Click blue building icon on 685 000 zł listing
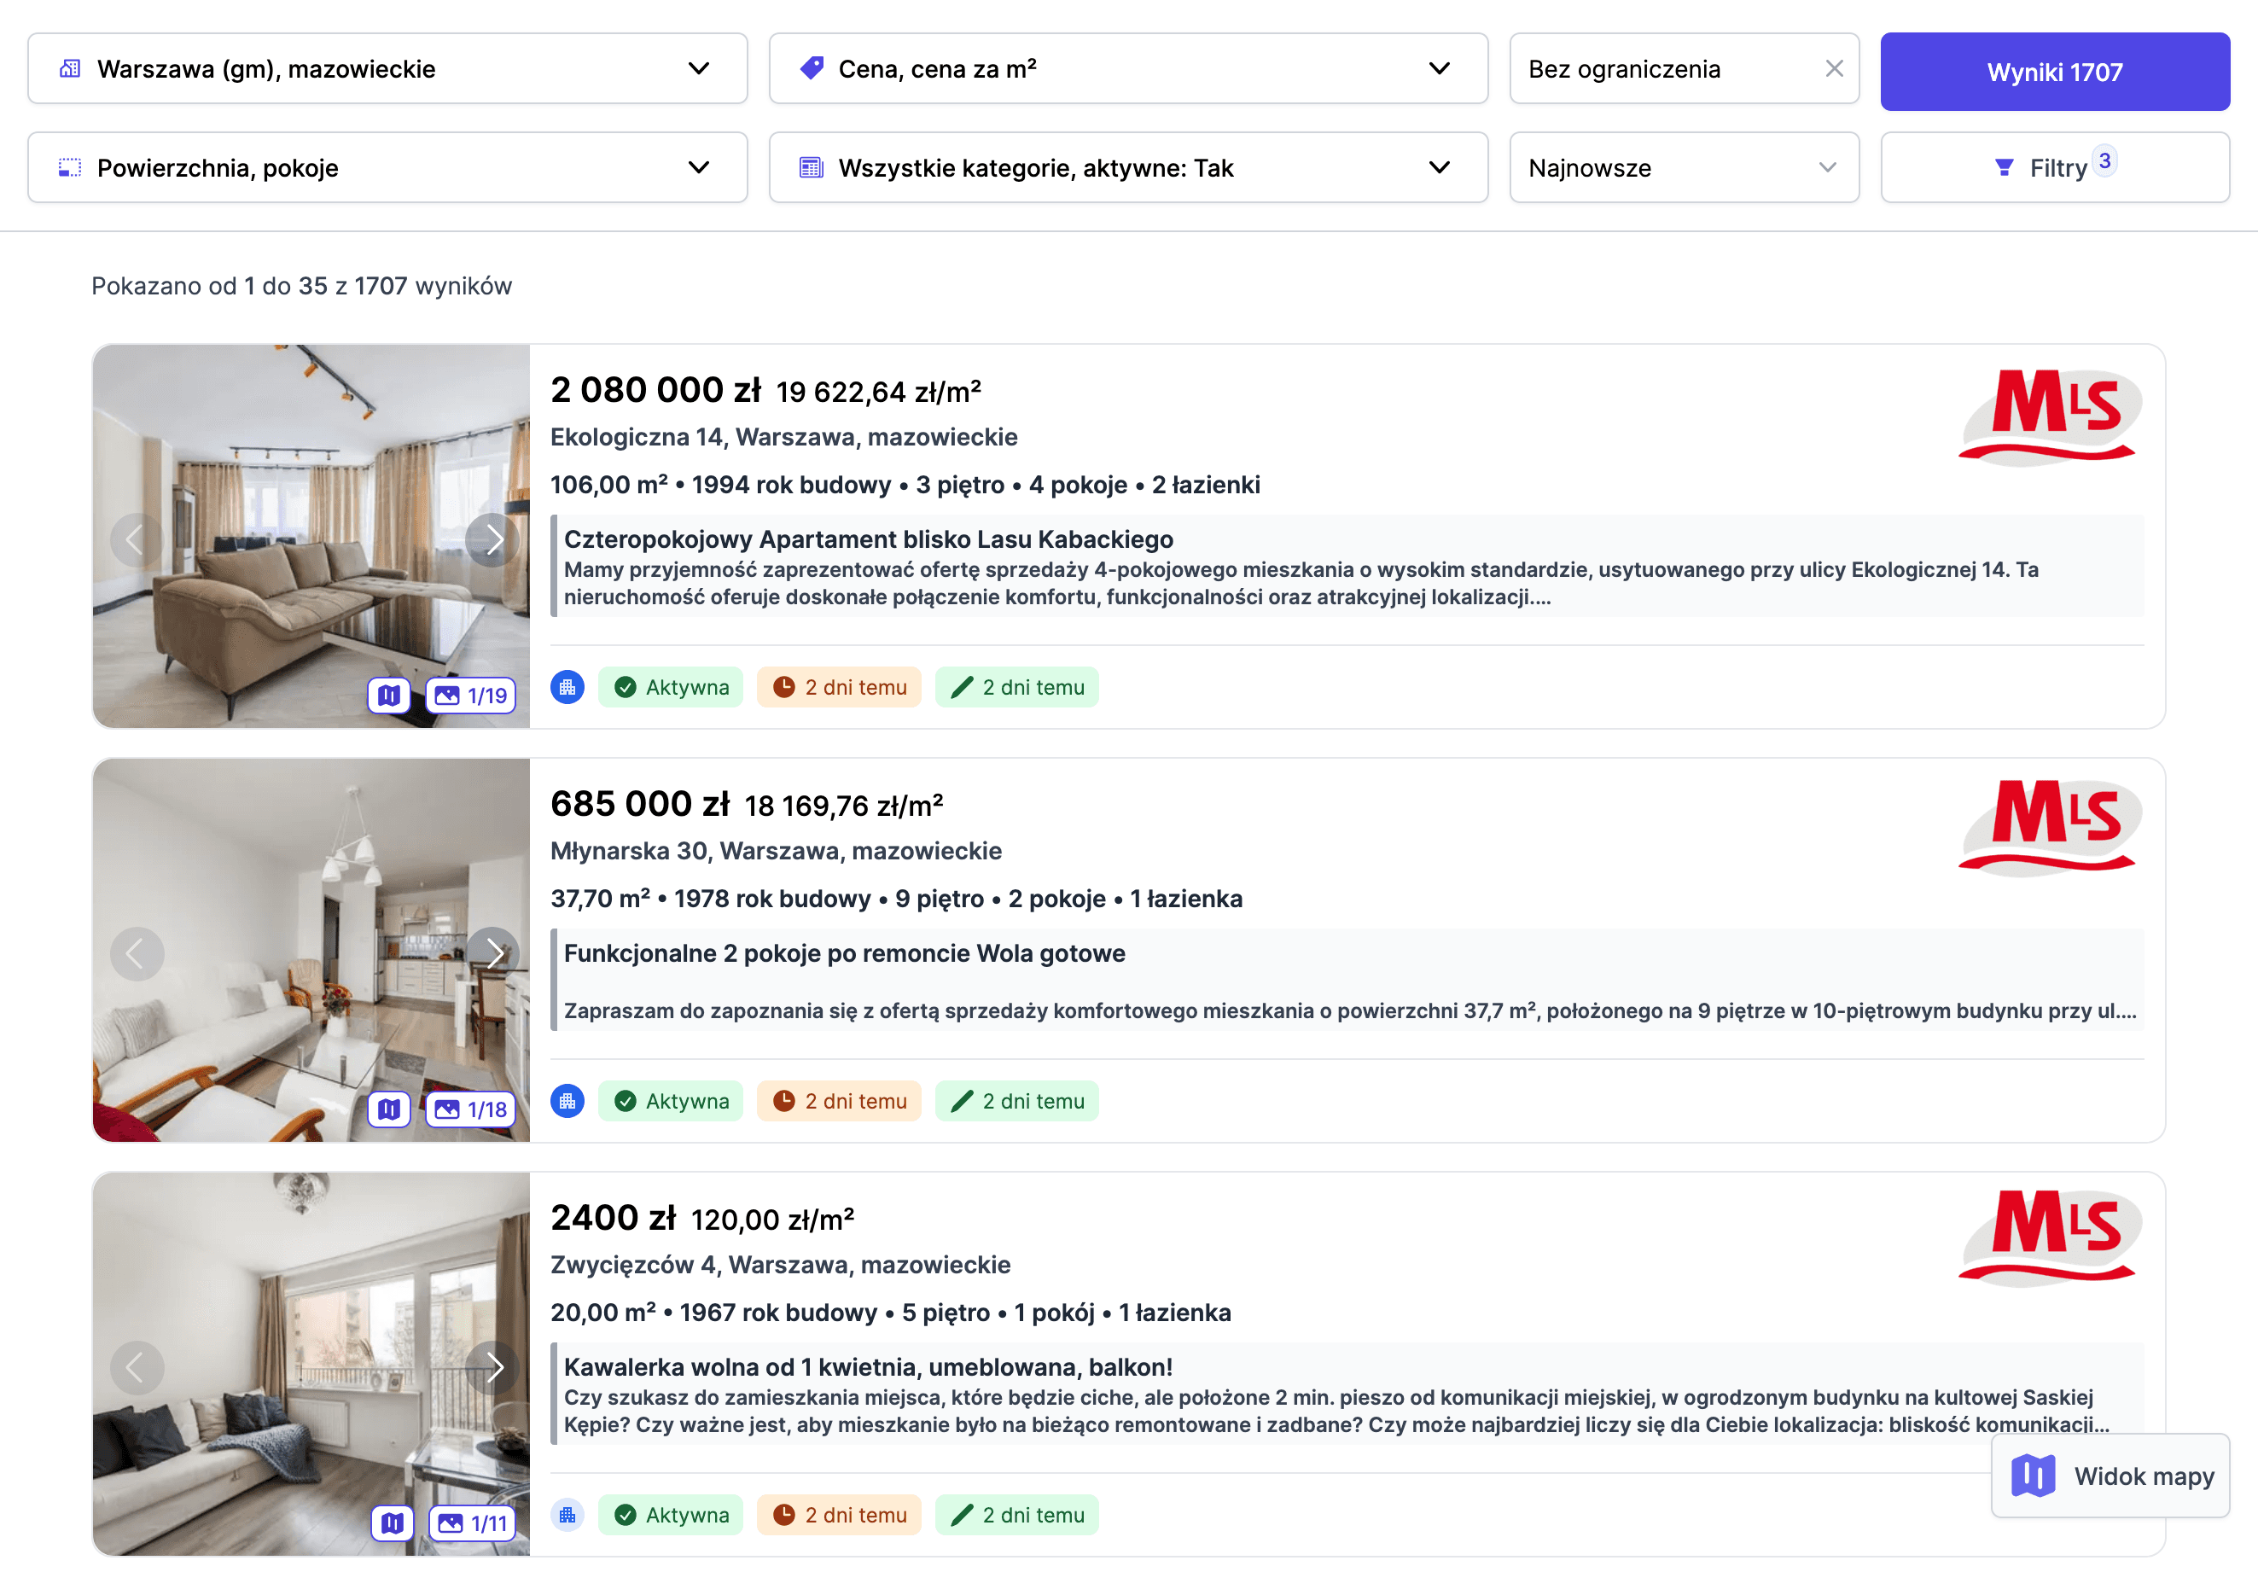2258x1572 pixels. coord(567,1101)
